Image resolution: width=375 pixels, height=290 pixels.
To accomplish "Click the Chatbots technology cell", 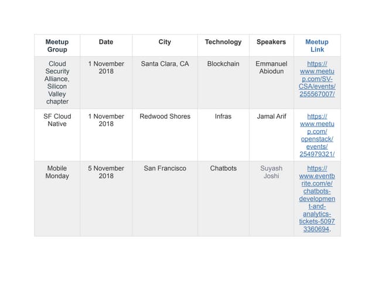I will (223, 169).
